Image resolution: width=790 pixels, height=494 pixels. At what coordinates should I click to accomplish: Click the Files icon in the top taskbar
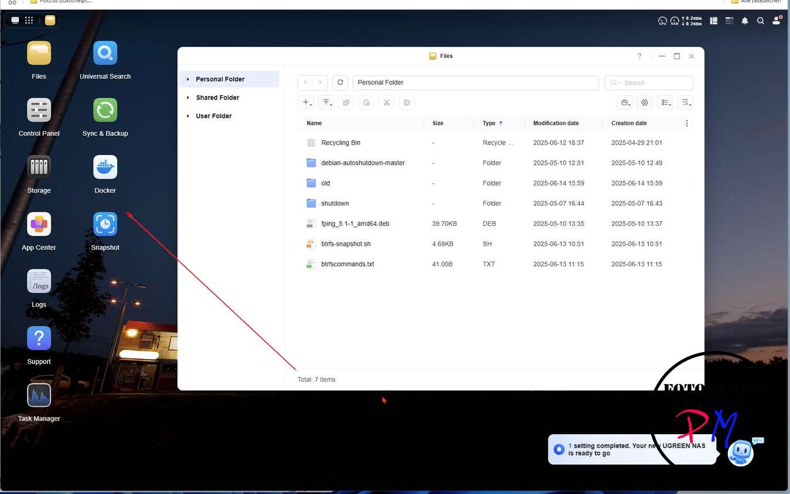50,20
